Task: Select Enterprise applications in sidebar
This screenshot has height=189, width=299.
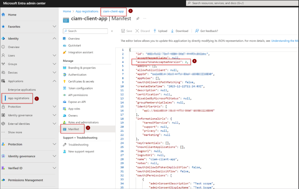Action: [22, 89]
